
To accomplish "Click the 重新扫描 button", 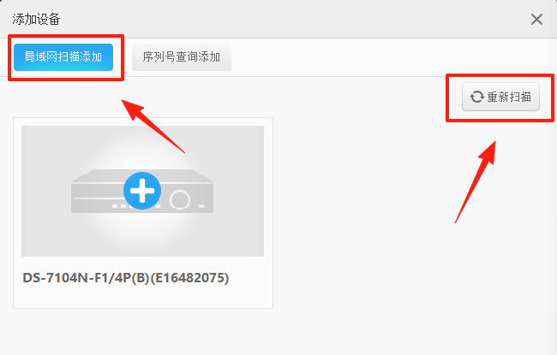I will [x=500, y=97].
